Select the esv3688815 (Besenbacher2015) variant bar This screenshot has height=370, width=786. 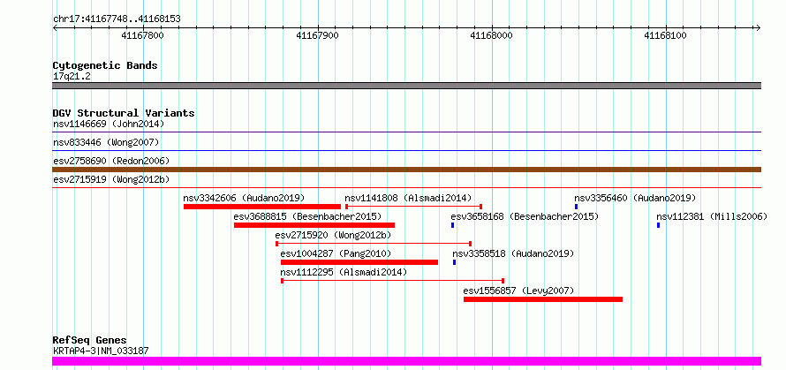click(314, 225)
